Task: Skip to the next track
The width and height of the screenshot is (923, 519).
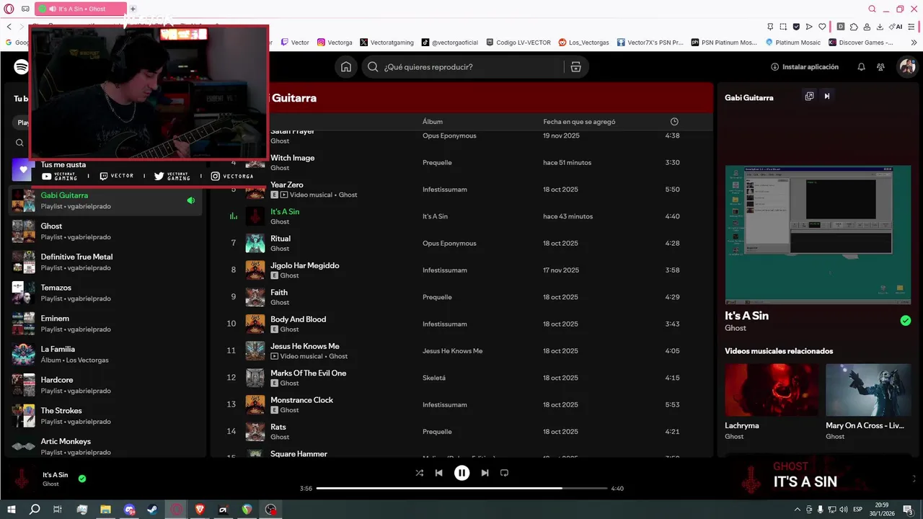Action: pos(485,473)
